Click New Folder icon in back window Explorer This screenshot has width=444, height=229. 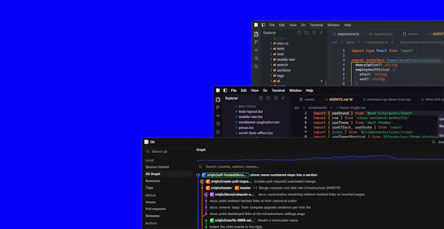click(x=306, y=33)
